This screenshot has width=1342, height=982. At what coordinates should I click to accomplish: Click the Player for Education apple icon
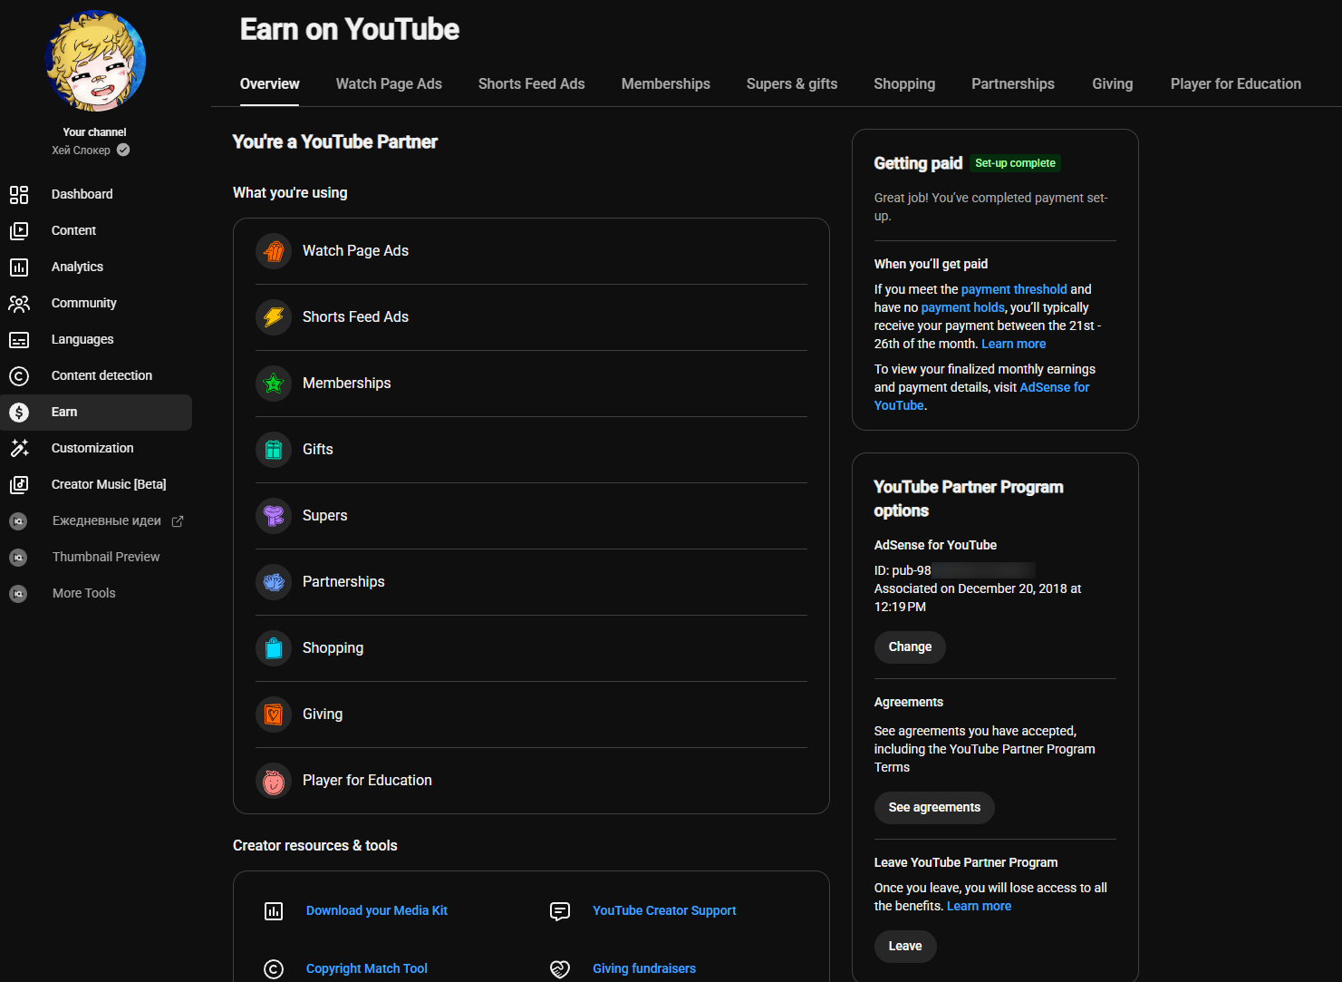click(274, 781)
